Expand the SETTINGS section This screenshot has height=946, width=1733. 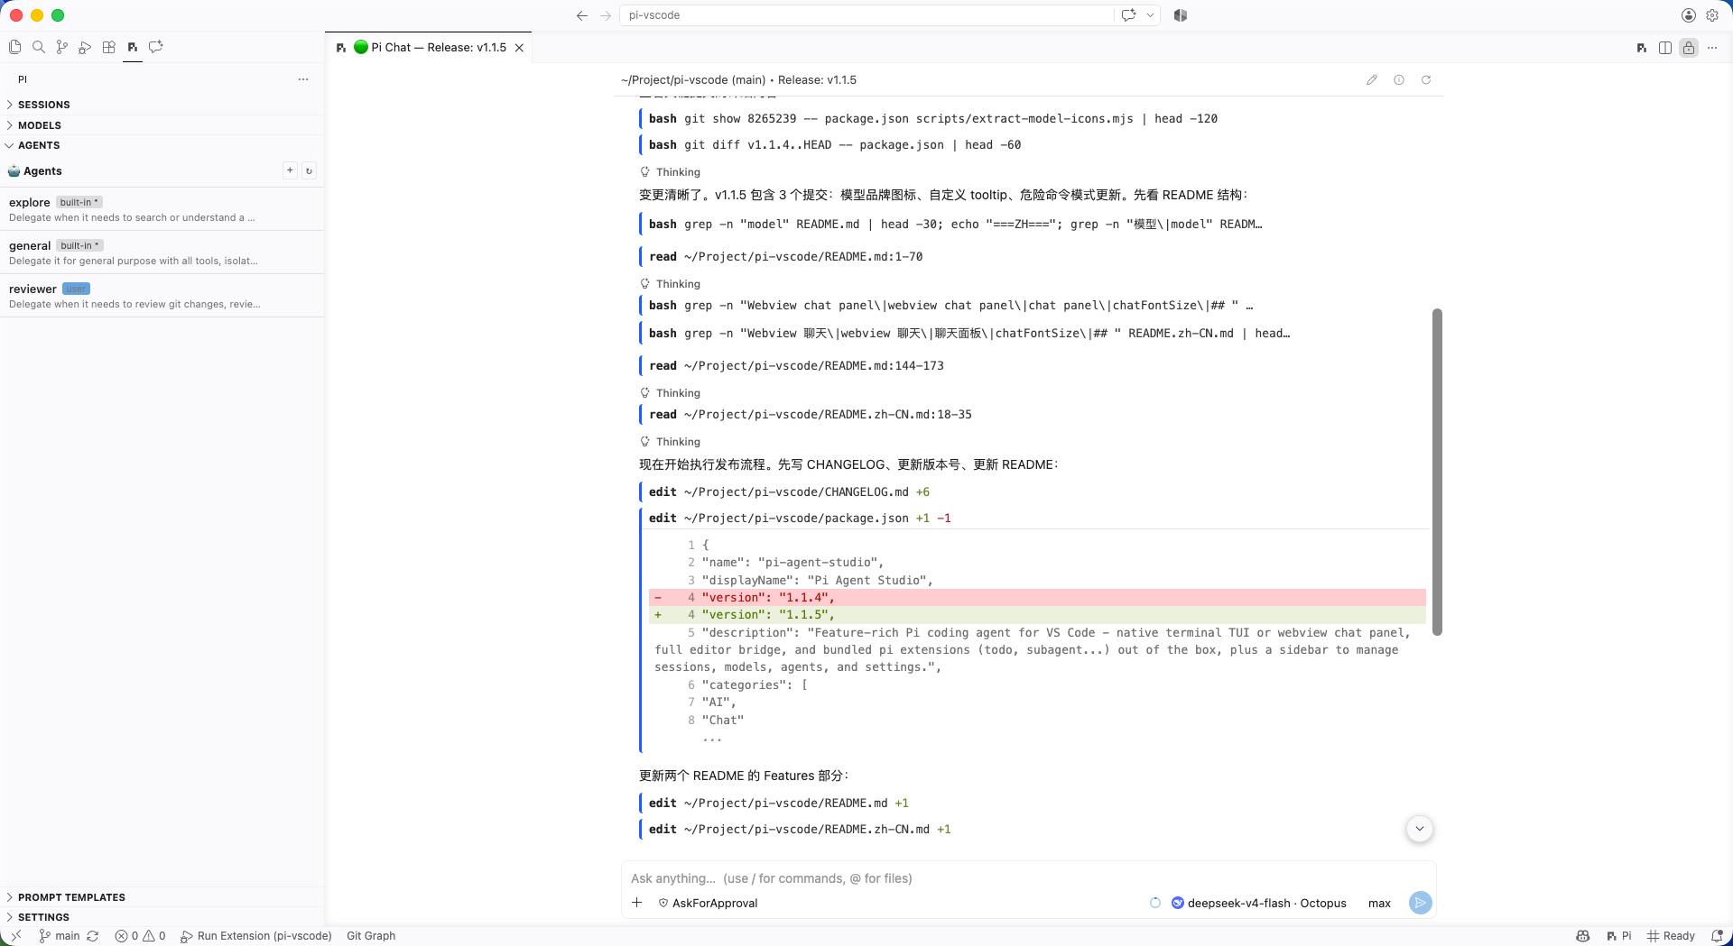click(162, 917)
